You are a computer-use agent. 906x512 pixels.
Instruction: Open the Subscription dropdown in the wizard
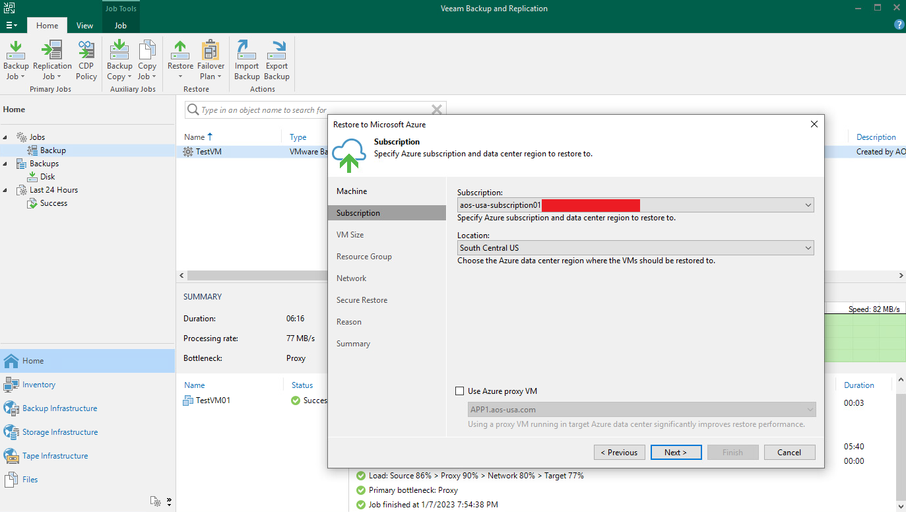click(635, 205)
